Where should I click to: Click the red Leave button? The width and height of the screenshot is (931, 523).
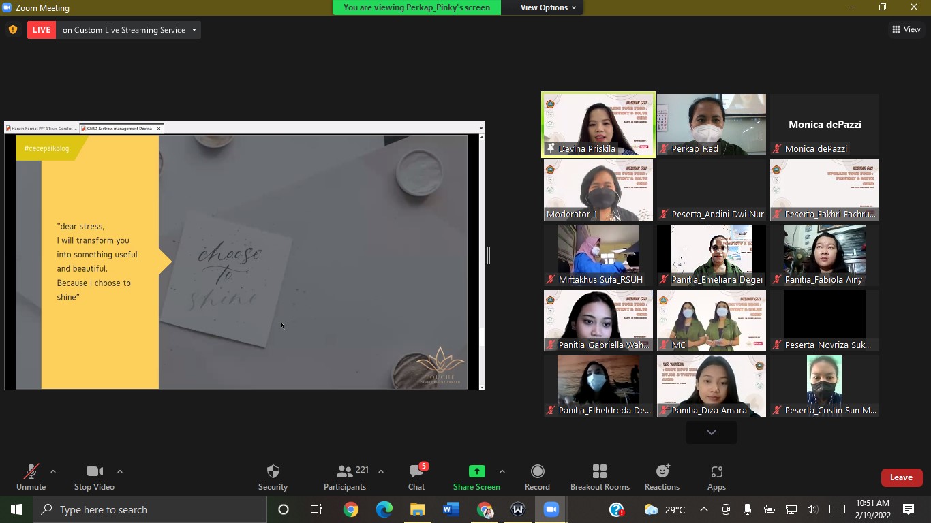coord(901,477)
